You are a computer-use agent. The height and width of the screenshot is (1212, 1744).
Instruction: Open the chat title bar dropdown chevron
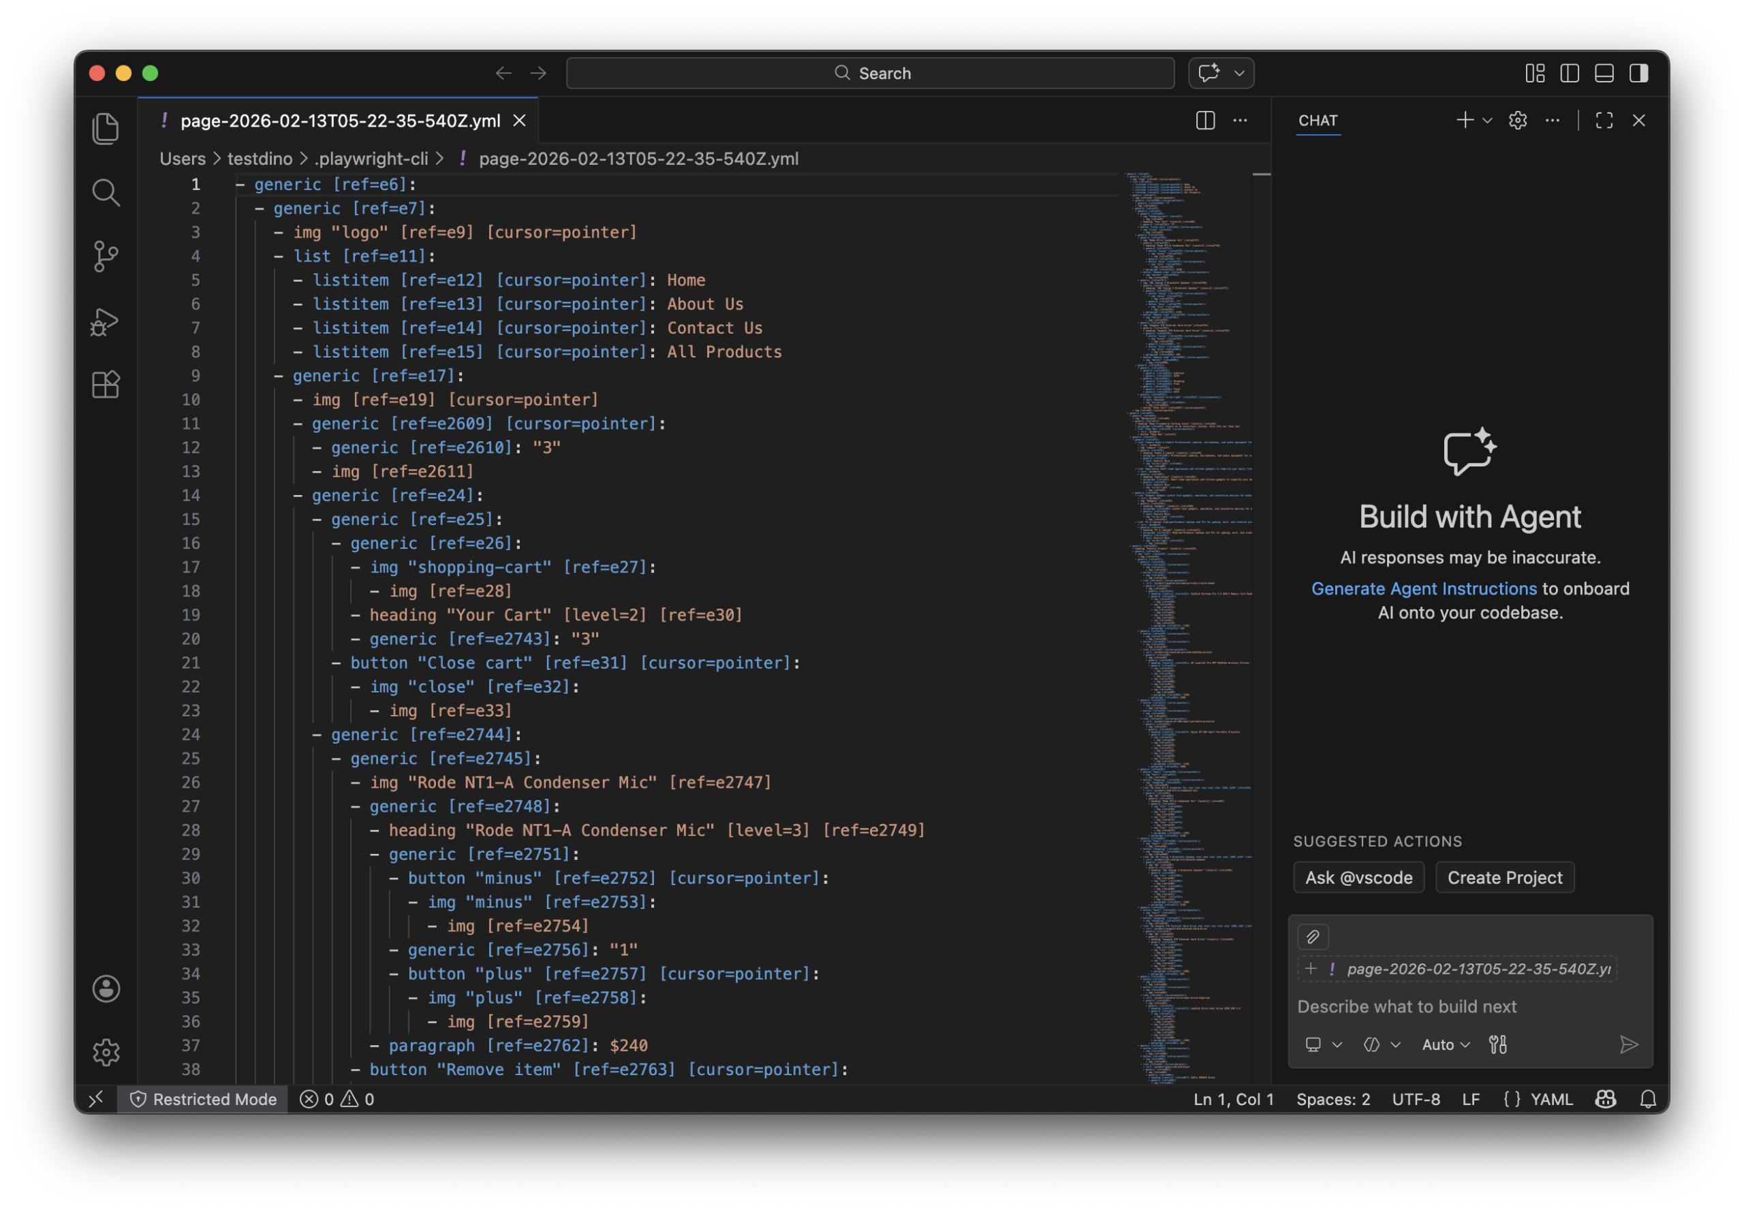click(x=1239, y=74)
